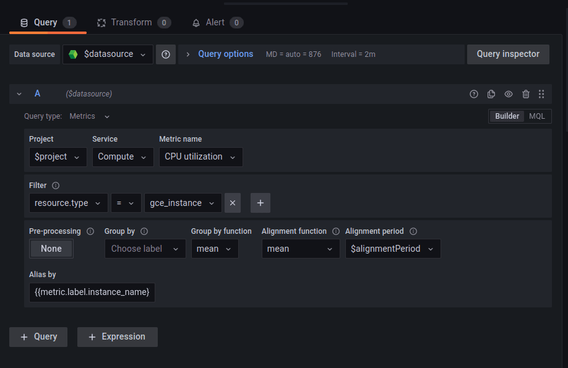The height and width of the screenshot is (368, 568).
Task: Collapse query A with its chevron
Action: point(19,94)
